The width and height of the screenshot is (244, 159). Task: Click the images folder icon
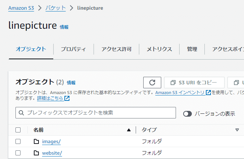point(36,141)
